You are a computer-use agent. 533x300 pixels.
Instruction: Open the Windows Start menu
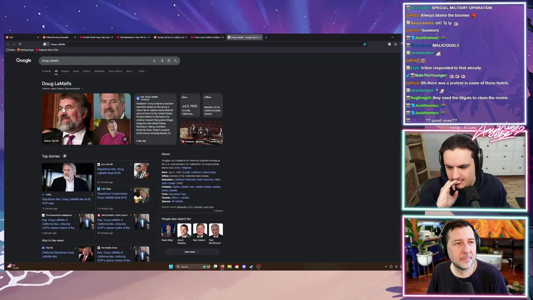tap(171, 267)
